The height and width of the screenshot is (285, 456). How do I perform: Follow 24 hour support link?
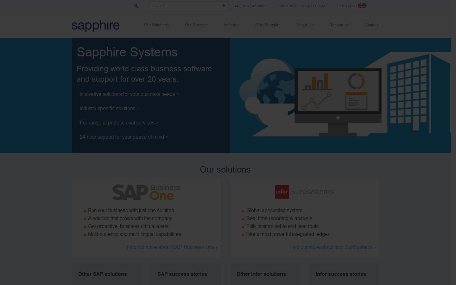[x=124, y=137]
